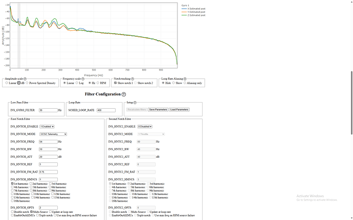This screenshot has height=220, width=353.
Task: Click the INS_GYRO_FILTER input field
Action: tap(48, 110)
